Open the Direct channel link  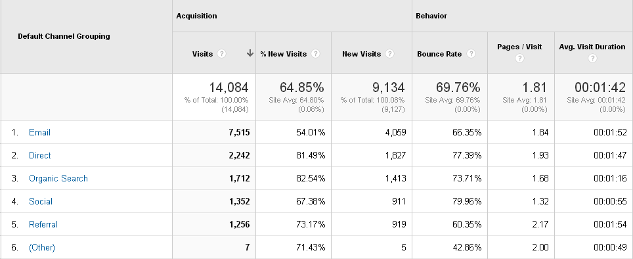pos(40,156)
